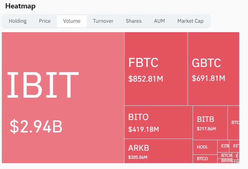
Task: Click the BITO tile
Action: [x=158, y=123]
